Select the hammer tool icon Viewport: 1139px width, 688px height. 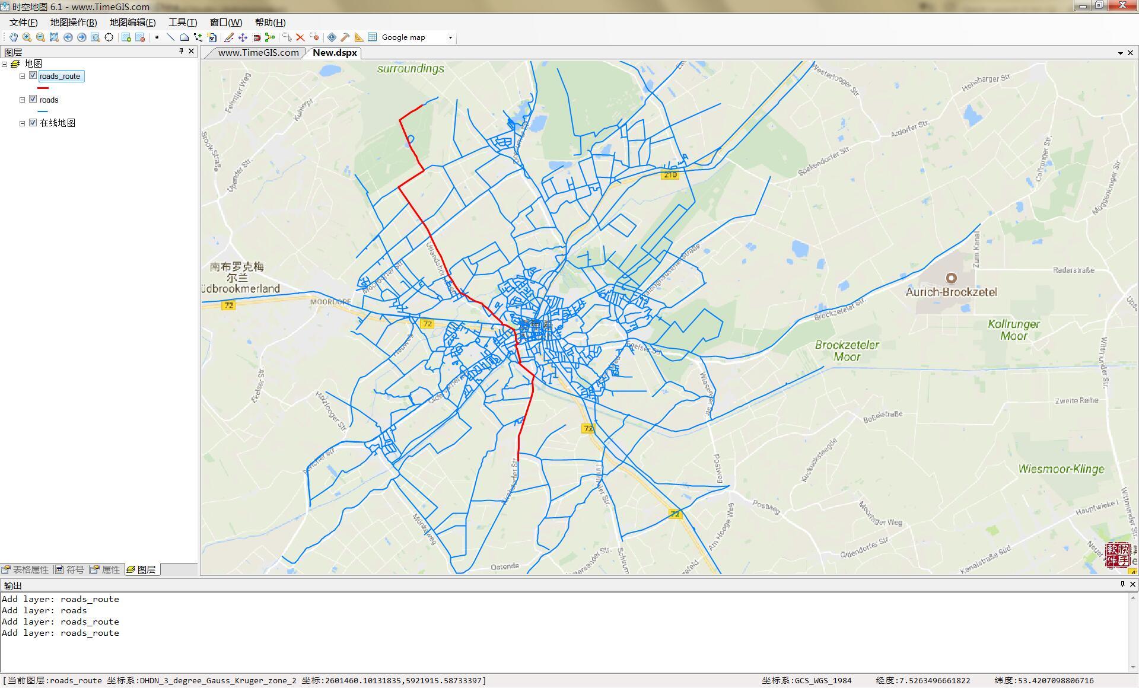tap(345, 37)
